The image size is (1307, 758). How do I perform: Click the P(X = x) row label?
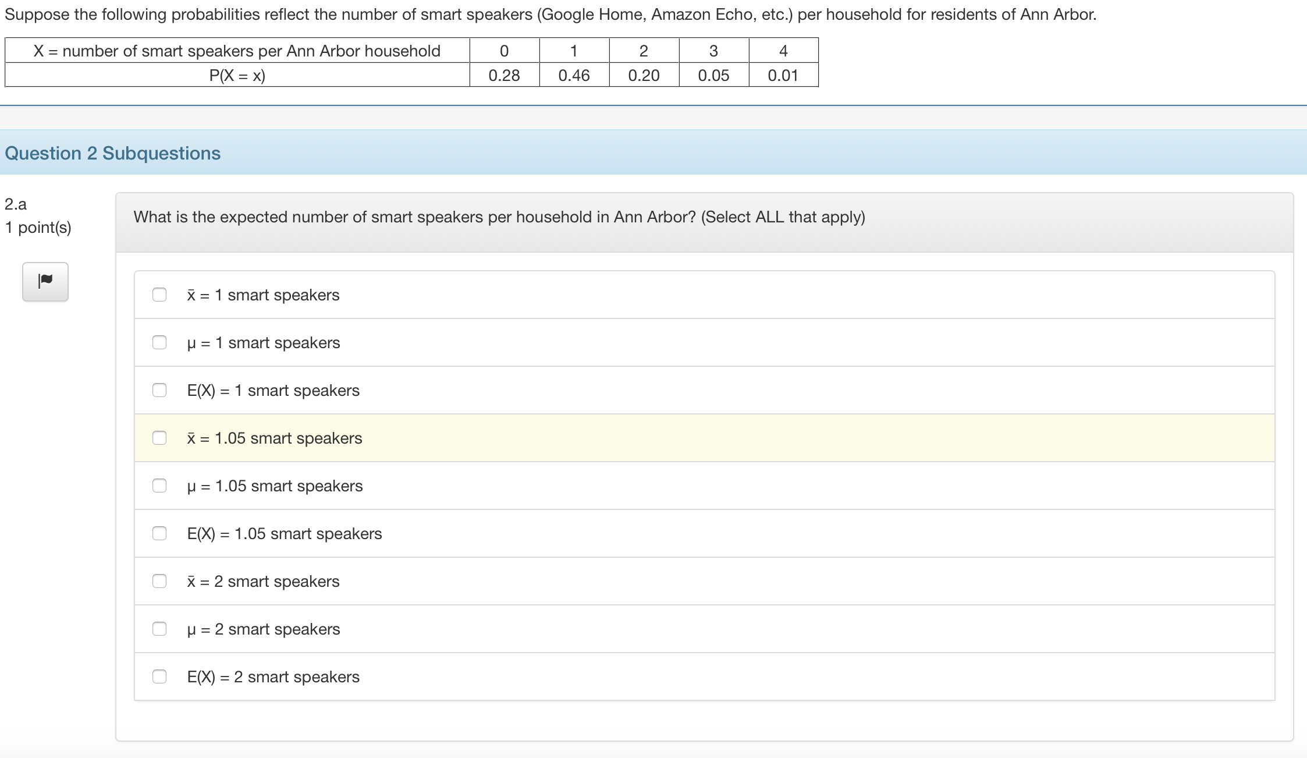tap(237, 76)
